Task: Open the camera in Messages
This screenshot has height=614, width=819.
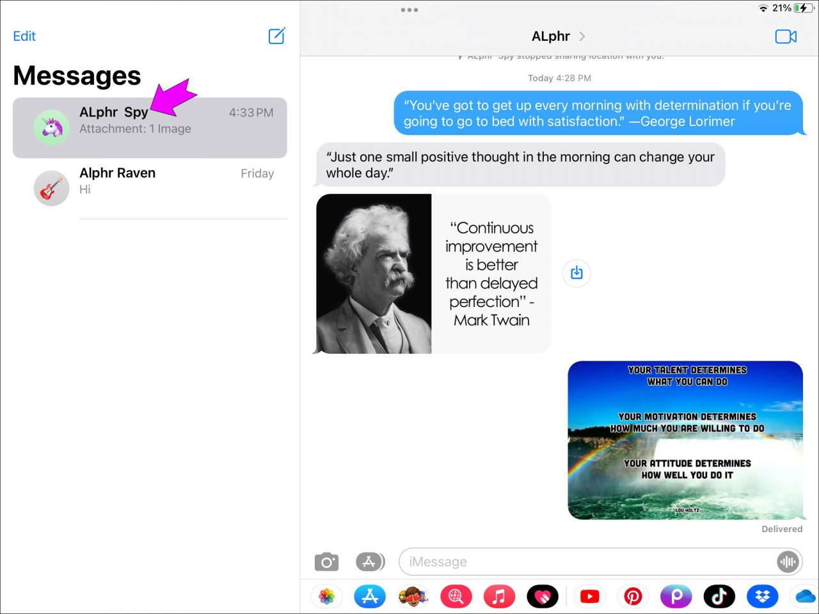Action: (x=326, y=561)
